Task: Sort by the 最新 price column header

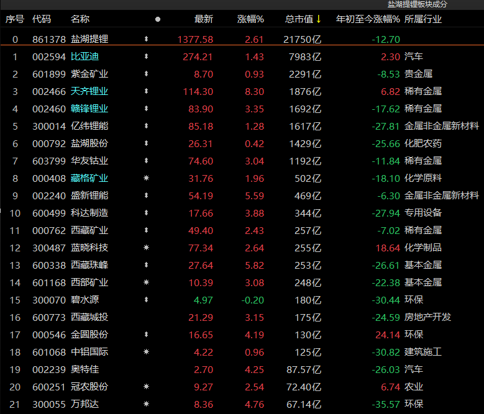Action: tap(203, 19)
